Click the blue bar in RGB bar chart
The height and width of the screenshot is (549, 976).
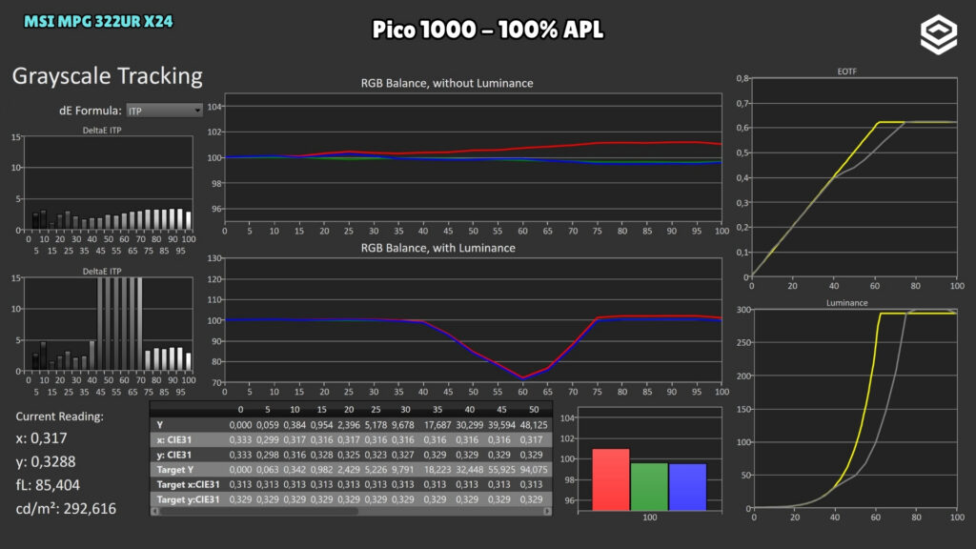point(688,487)
